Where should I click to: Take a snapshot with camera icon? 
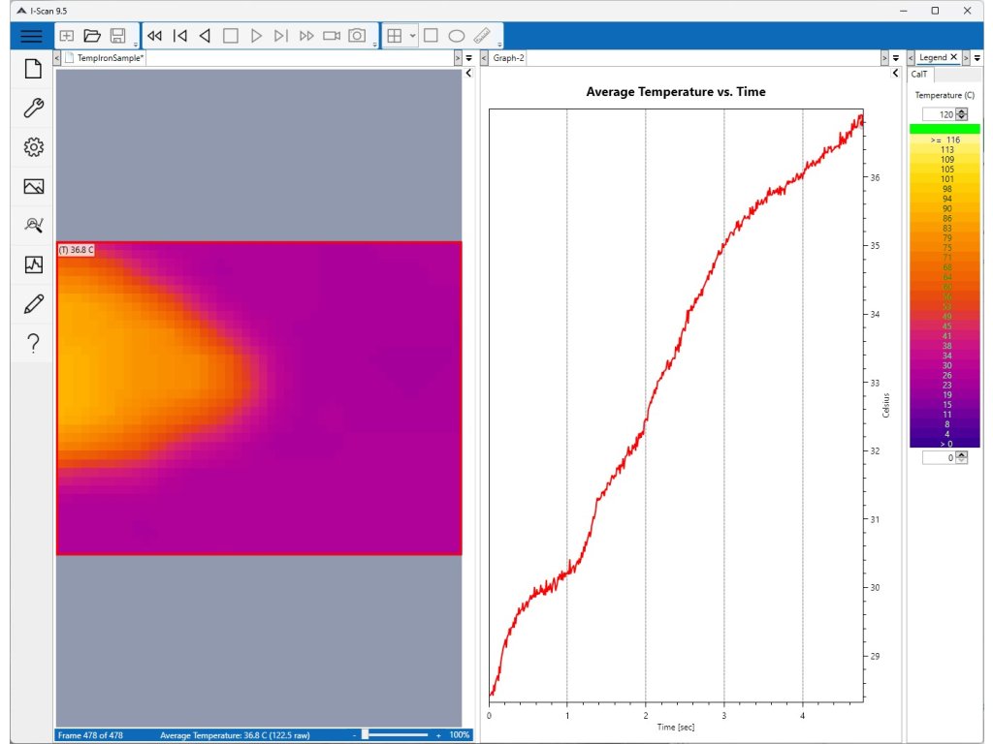pyautogui.click(x=357, y=36)
